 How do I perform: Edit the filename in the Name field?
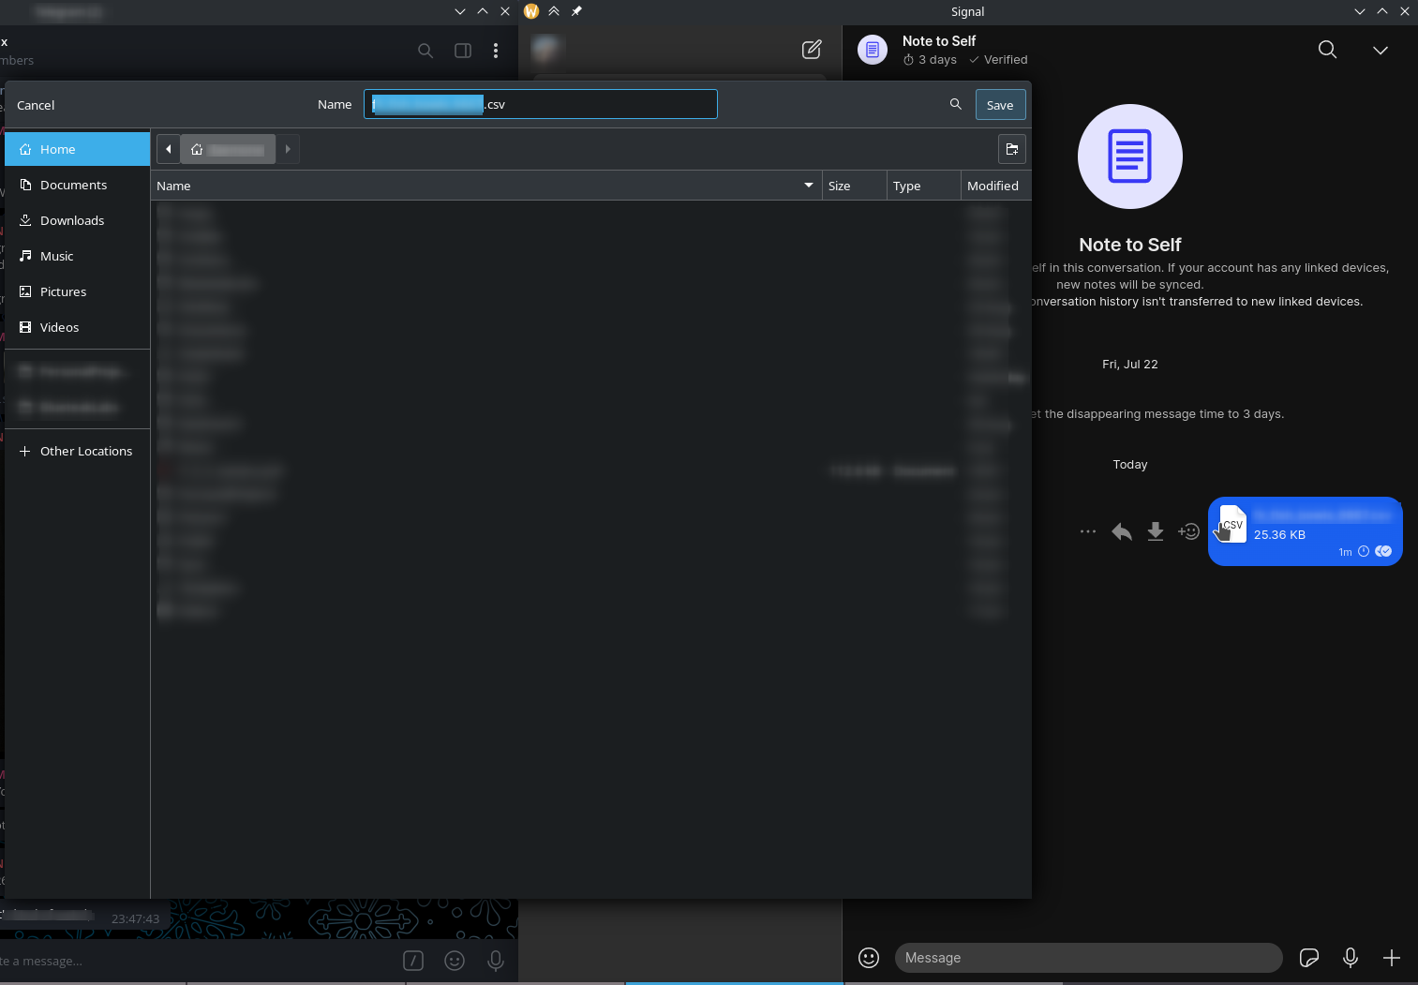tap(540, 104)
